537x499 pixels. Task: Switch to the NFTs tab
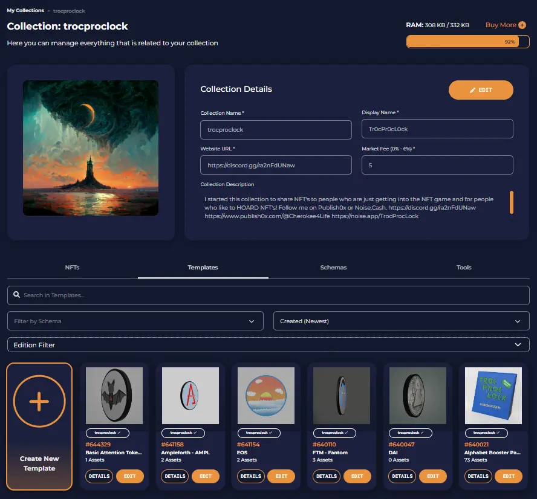coord(72,268)
